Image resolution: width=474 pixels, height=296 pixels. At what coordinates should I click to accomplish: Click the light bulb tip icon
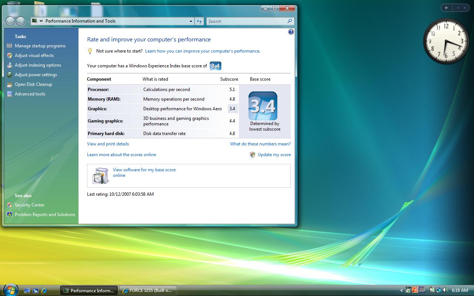(90, 51)
